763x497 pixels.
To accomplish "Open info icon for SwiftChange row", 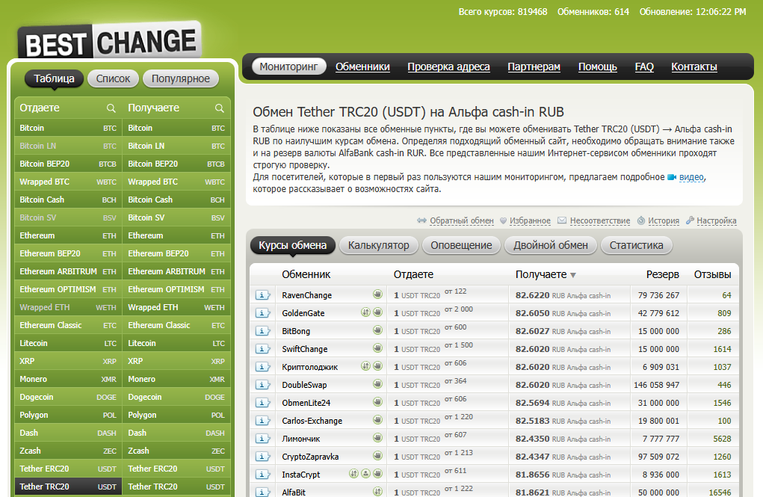I will tap(263, 349).
